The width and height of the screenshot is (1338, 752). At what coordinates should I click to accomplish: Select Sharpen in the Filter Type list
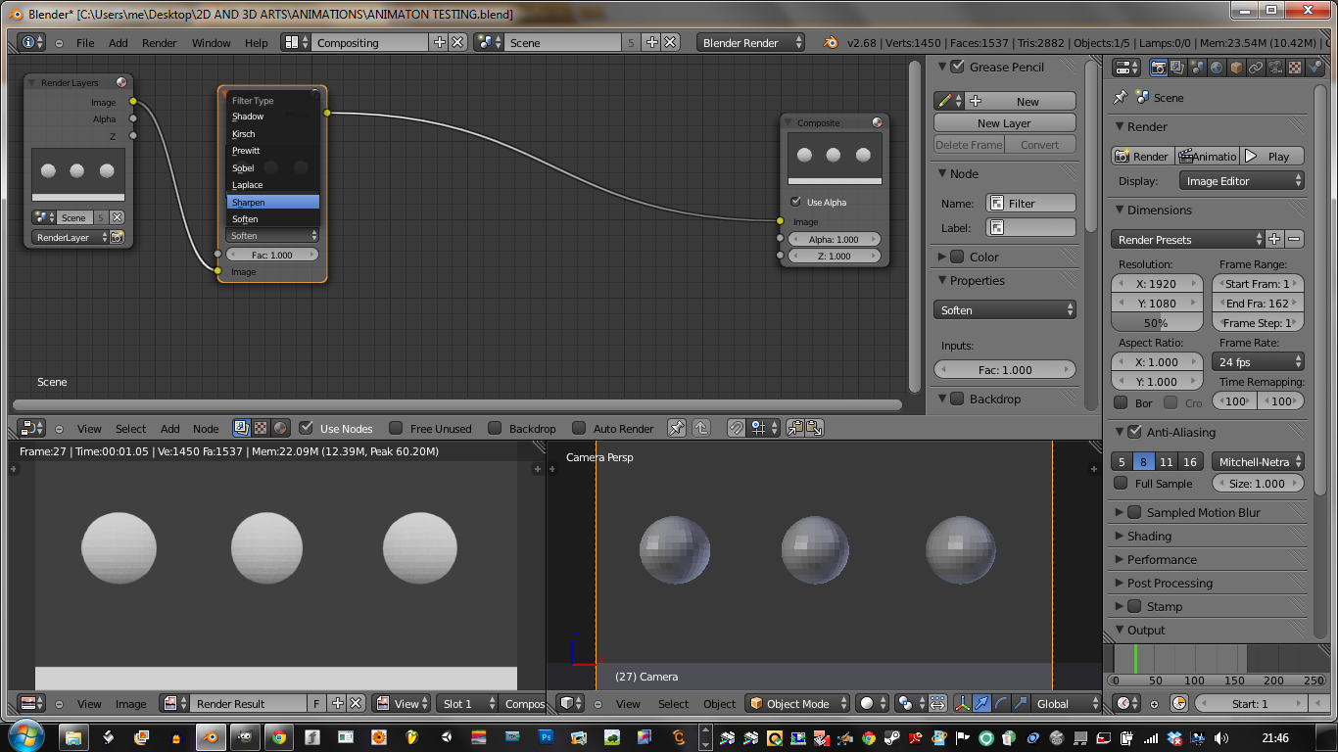(x=272, y=202)
